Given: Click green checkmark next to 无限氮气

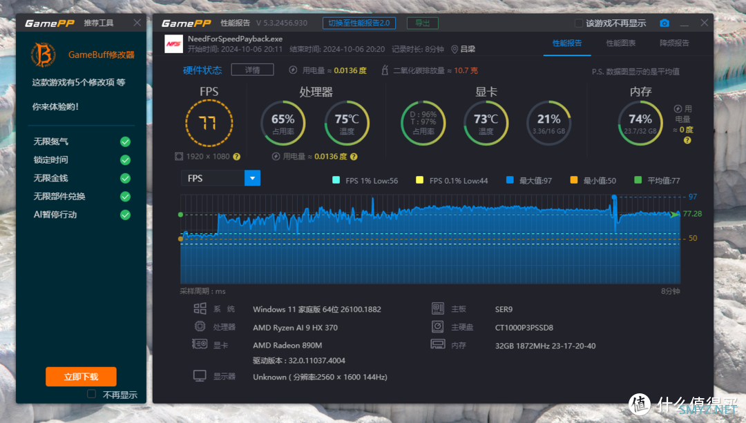Looking at the screenshot, I should click(125, 141).
